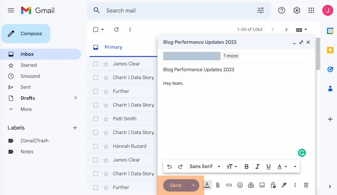
Task: Check the Patti Smith email checkbox
Action: point(95,119)
